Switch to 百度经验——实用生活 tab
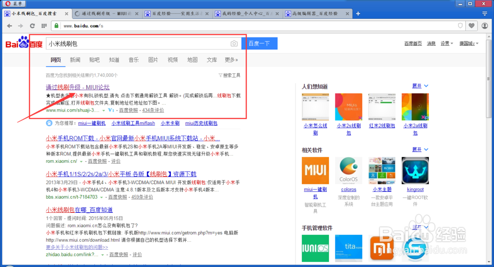Image resolution: width=494 pixels, height=267 pixels. pyautogui.click(x=177, y=13)
